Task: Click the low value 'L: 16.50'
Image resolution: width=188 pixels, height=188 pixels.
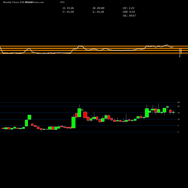Action: [98, 12]
